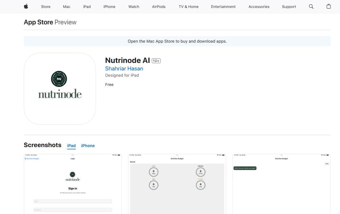
Task: Click the Open the Mac App Store banner
Action: tap(177, 41)
